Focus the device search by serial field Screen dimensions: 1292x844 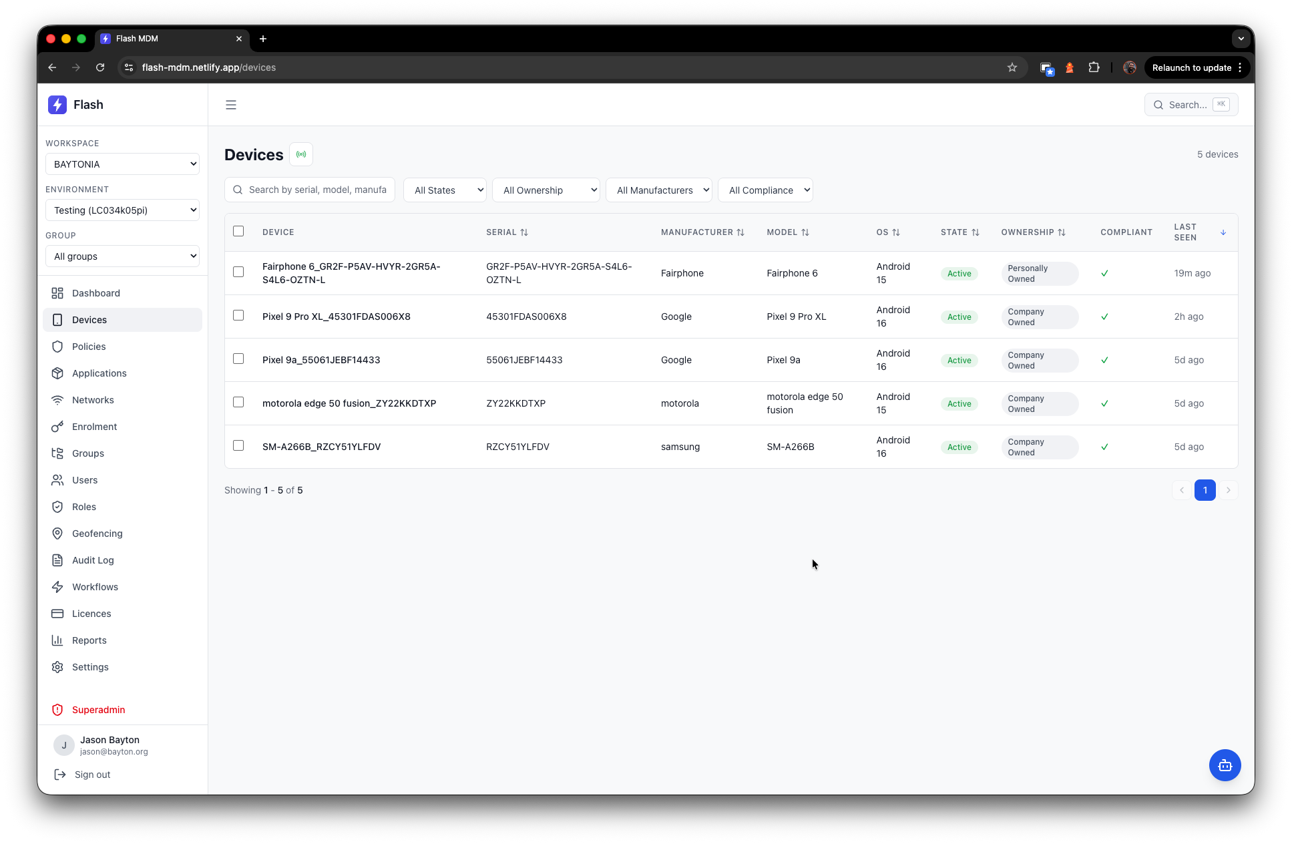tap(316, 190)
